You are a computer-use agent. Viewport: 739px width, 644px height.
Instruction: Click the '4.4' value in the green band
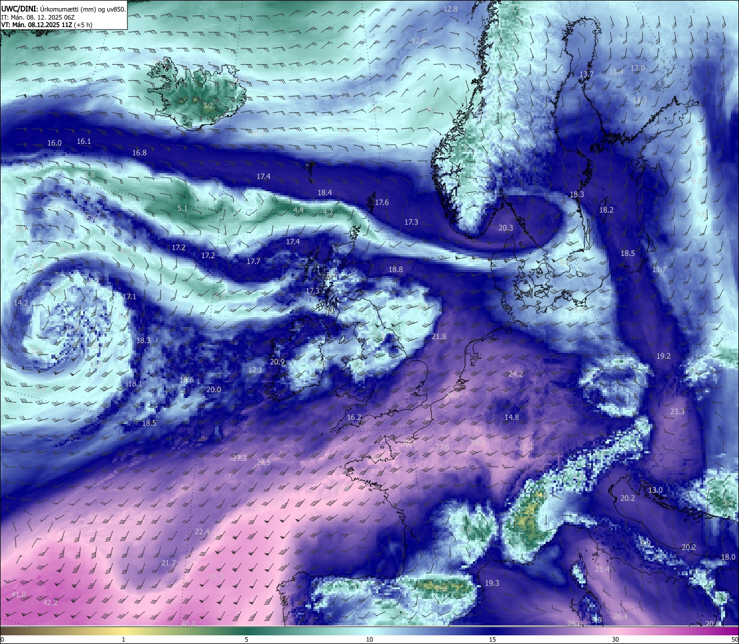tap(298, 210)
